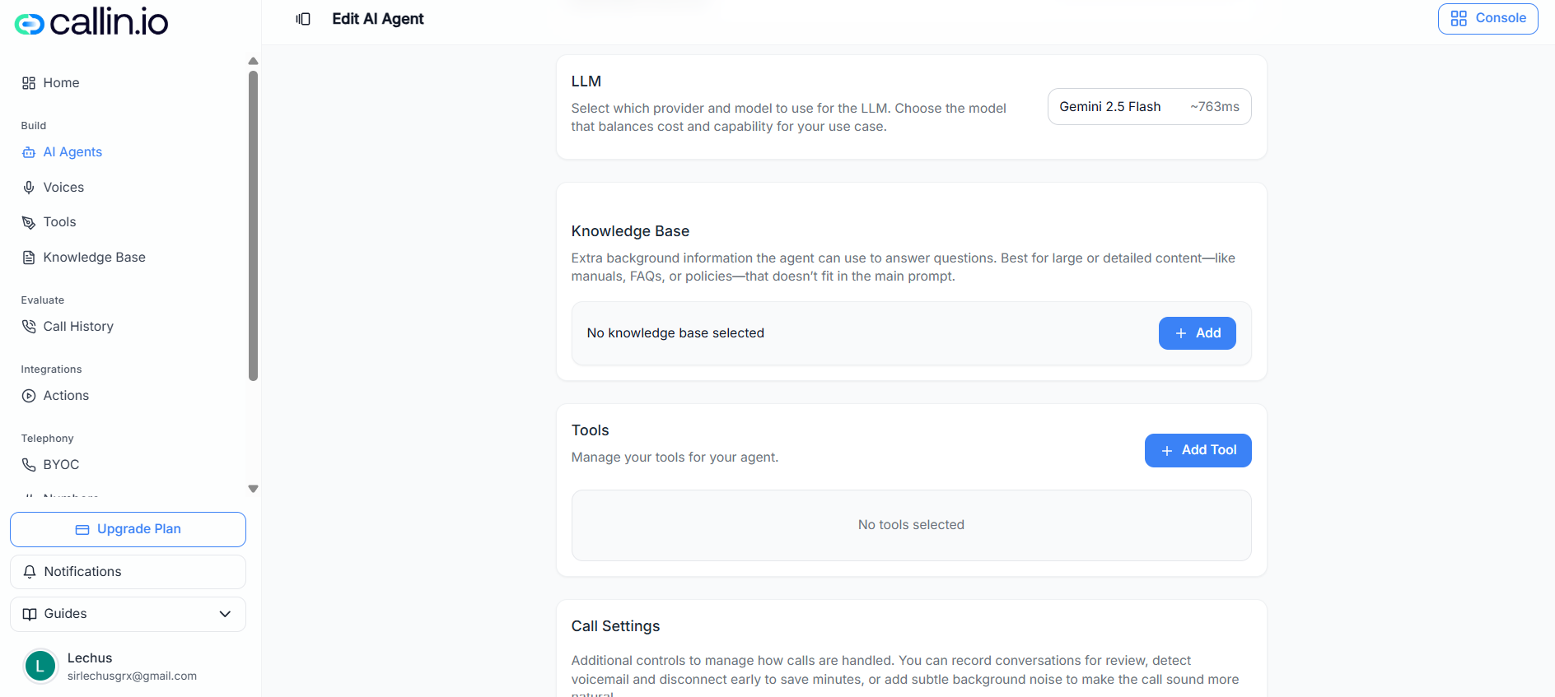The height and width of the screenshot is (697, 1555).
Task: Open Call History via its phone icon
Action: 29,326
